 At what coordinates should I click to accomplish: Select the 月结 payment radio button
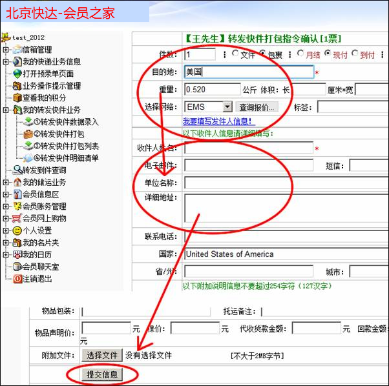300,54
